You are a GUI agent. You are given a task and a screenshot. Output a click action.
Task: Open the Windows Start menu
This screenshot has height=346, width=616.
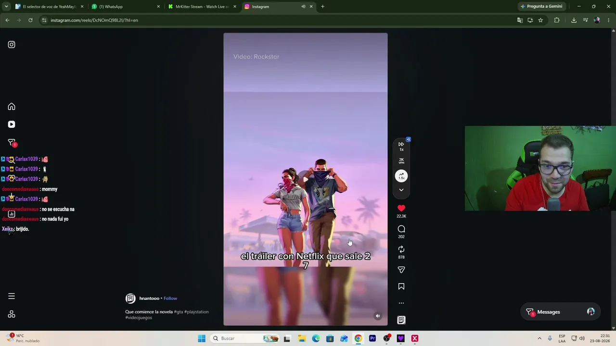202,338
